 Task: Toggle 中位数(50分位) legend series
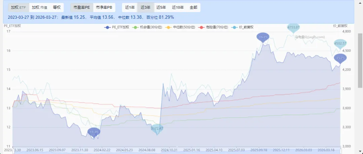click(x=180, y=27)
